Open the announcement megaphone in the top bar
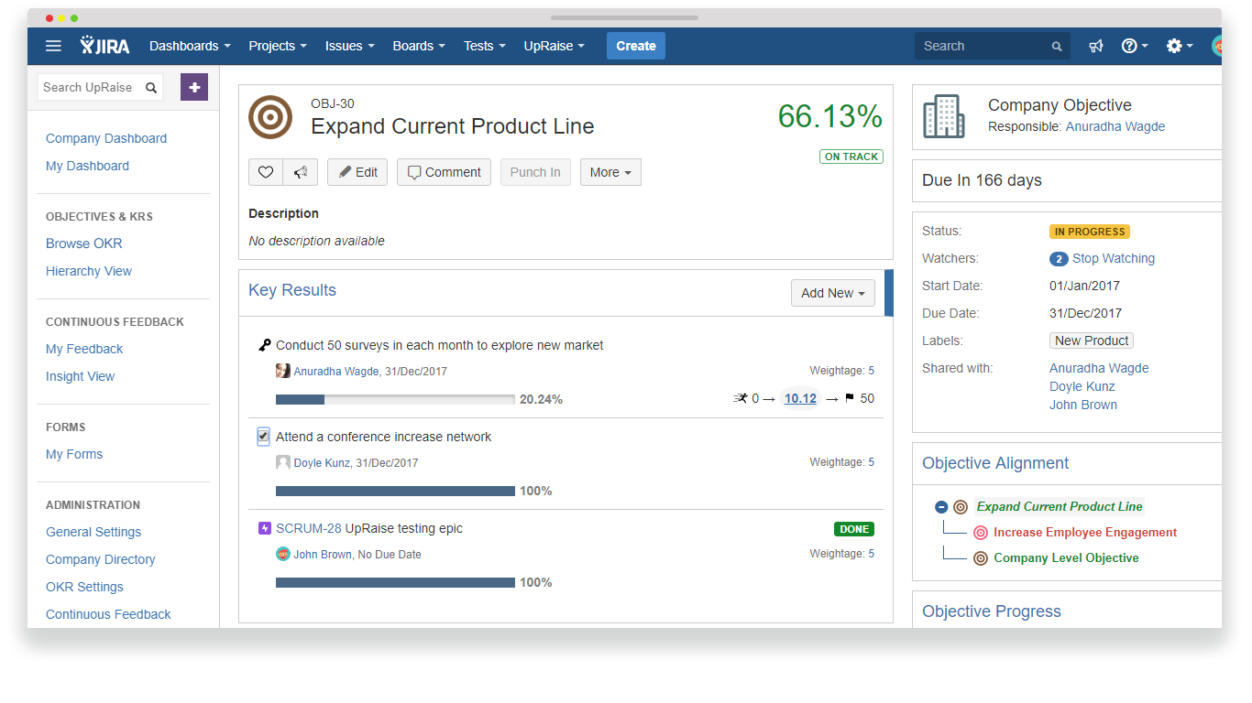This screenshot has width=1252, height=703. 1096,46
